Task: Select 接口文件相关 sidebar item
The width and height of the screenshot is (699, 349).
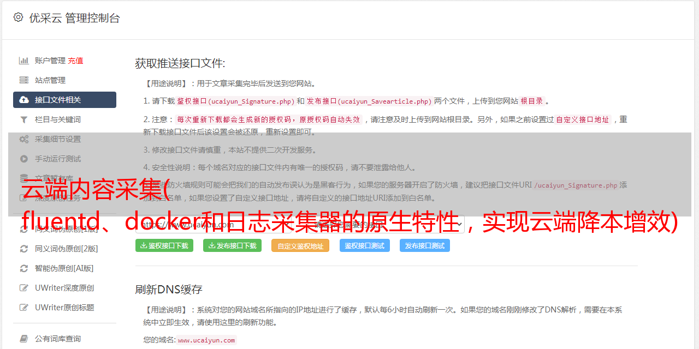Action: [x=64, y=100]
